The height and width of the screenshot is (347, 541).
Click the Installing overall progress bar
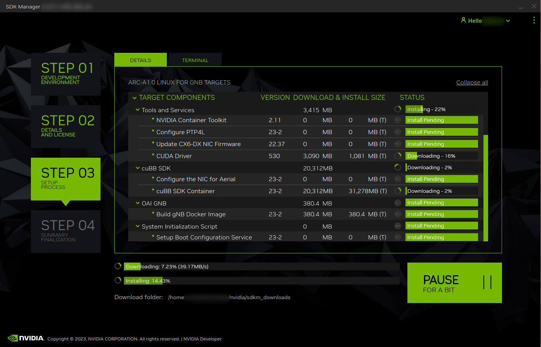point(261,281)
